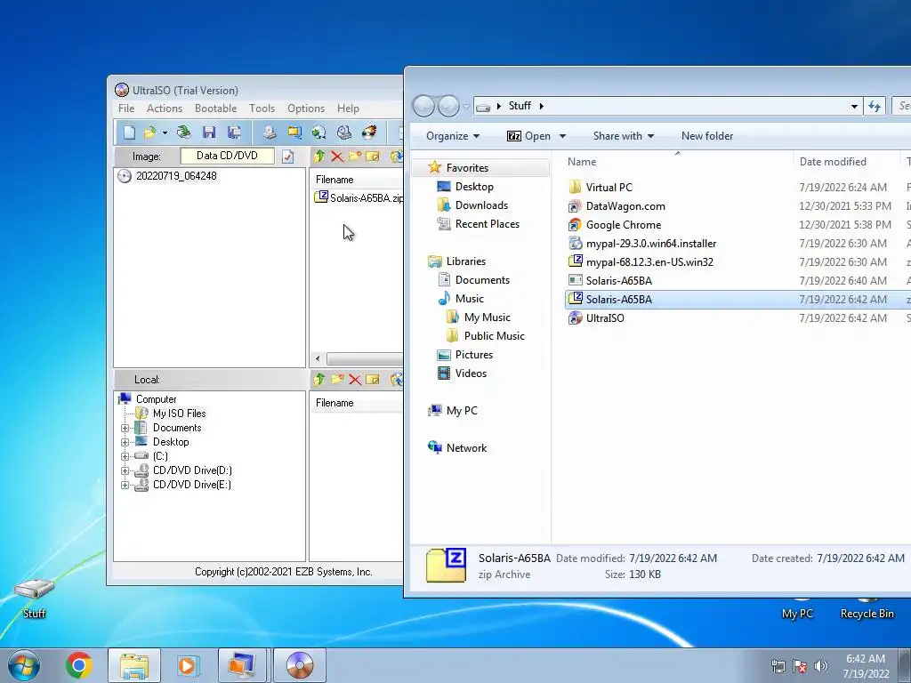
Task: Expand the CD/DVD Drive(D:) node
Action: (125, 471)
